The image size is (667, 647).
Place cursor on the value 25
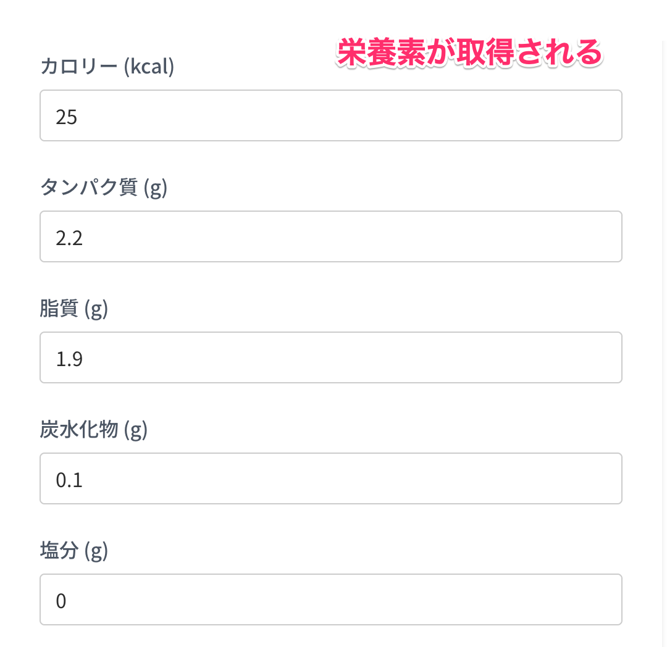(x=66, y=117)
